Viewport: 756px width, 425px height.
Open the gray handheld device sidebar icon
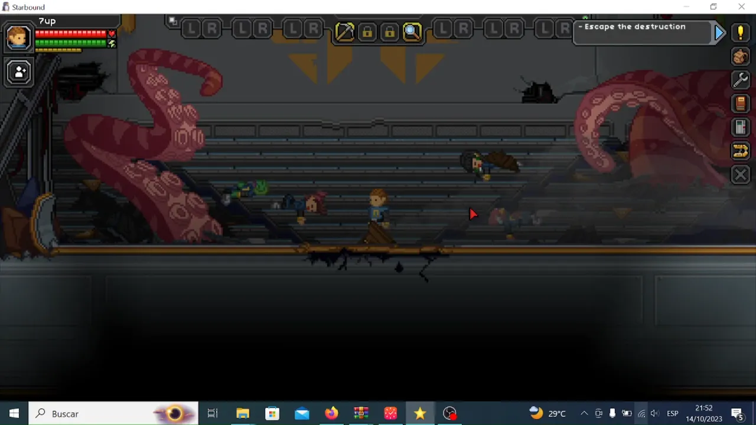point(740,127)
